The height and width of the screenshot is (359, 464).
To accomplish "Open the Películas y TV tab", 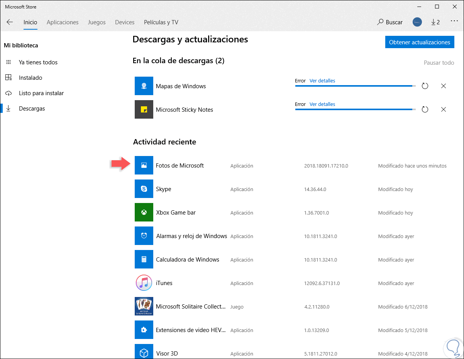I will pyautogui.click(x=161, y=22).
